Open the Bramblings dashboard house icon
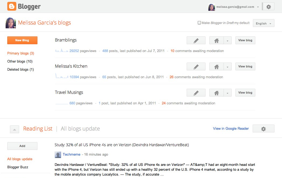 point(216,40)
